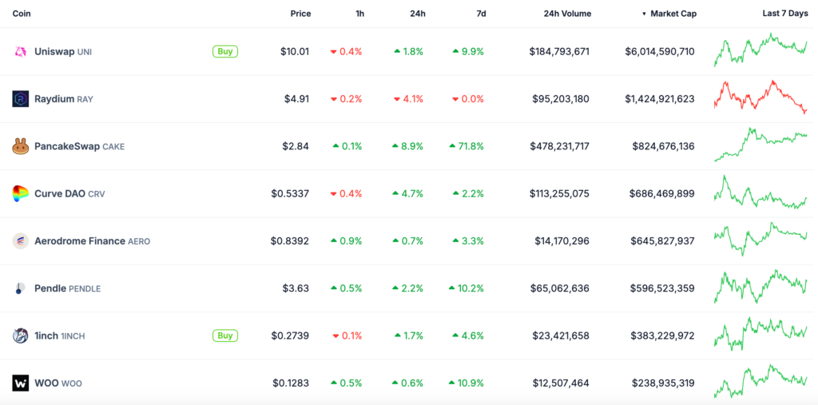The image size is (818, 405).
Task: Sort by Market Cap column header
Action: click(x=673, y=14)
